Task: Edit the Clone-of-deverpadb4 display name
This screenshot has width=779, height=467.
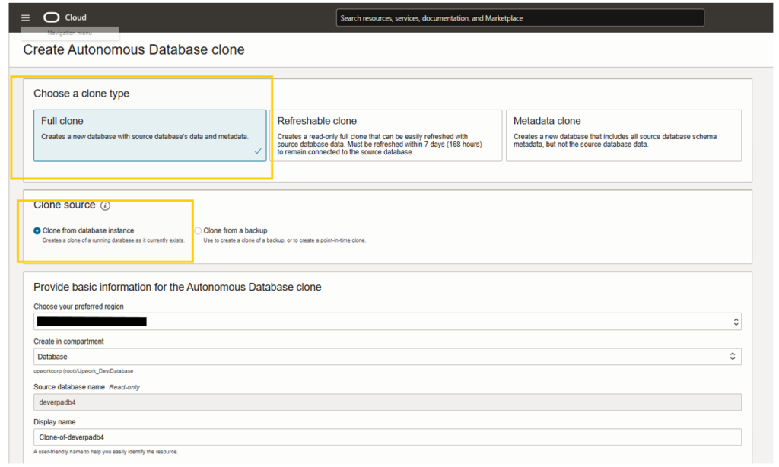Action: click(x=380, y=437)
